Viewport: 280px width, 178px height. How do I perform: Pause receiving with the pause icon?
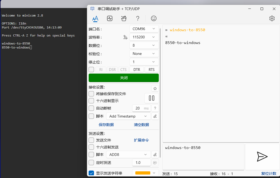152,98
